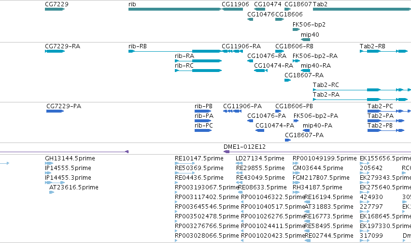
Task: Click the CG11906-RA transcript label
Action: [x=241, y=46]
